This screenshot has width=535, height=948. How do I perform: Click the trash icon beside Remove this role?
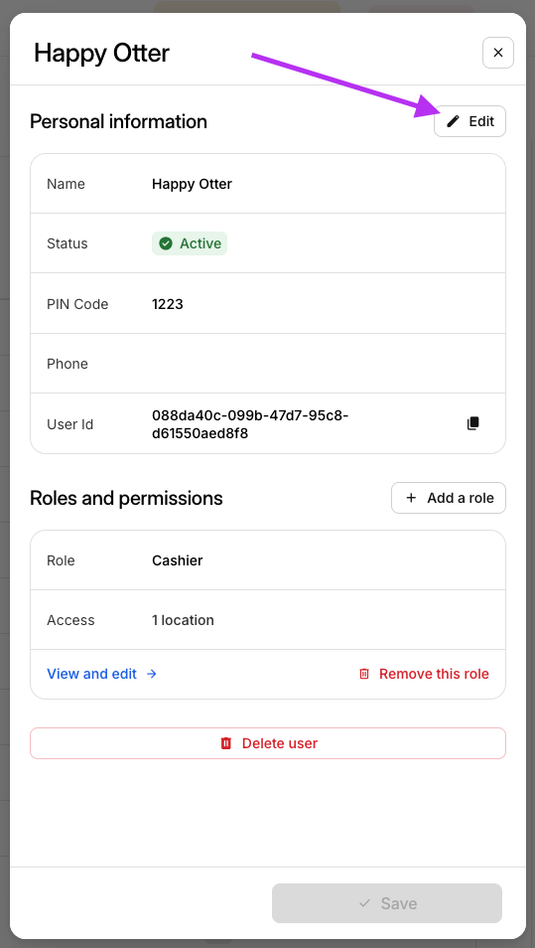coord(364,674)
